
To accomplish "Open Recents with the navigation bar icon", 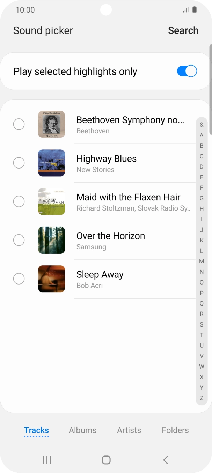I will [46, 460].
